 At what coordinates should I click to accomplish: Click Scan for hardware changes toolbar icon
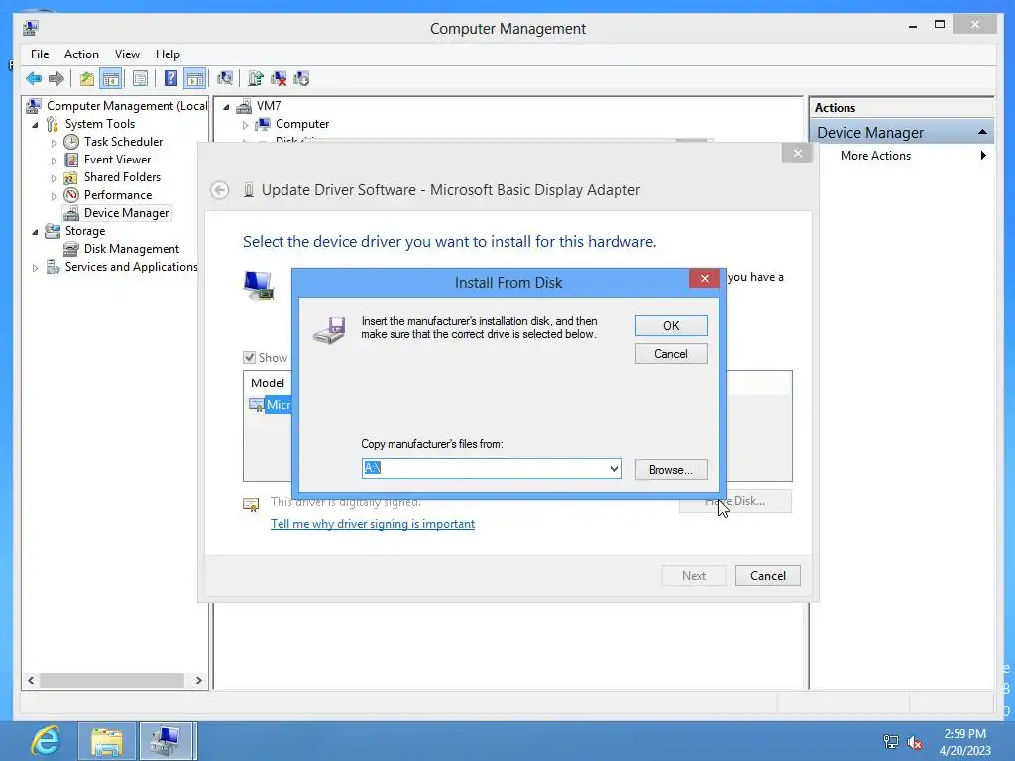point(225,79)
